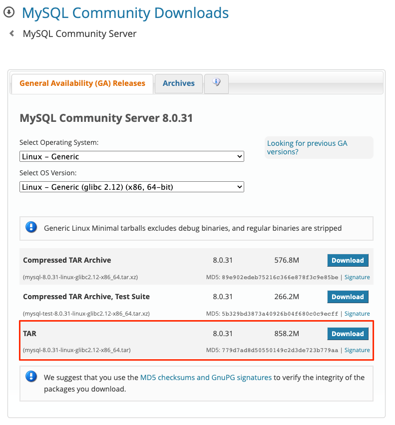Viewport: 395px width, 425px height.
Task: Click the Select Operating System label
Action: (59, 142)
